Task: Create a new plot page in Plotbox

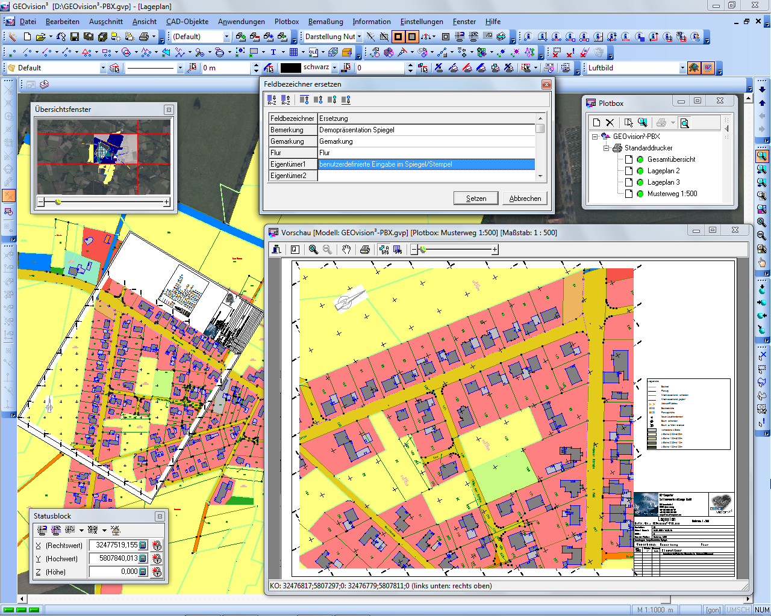Action: 596,123
